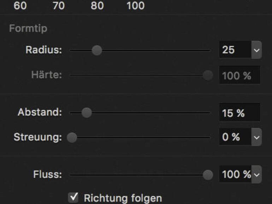The width and height of the screenshot is (272, 204).
Task: Click the Fluss slider handle
Action: pos(208,174)
